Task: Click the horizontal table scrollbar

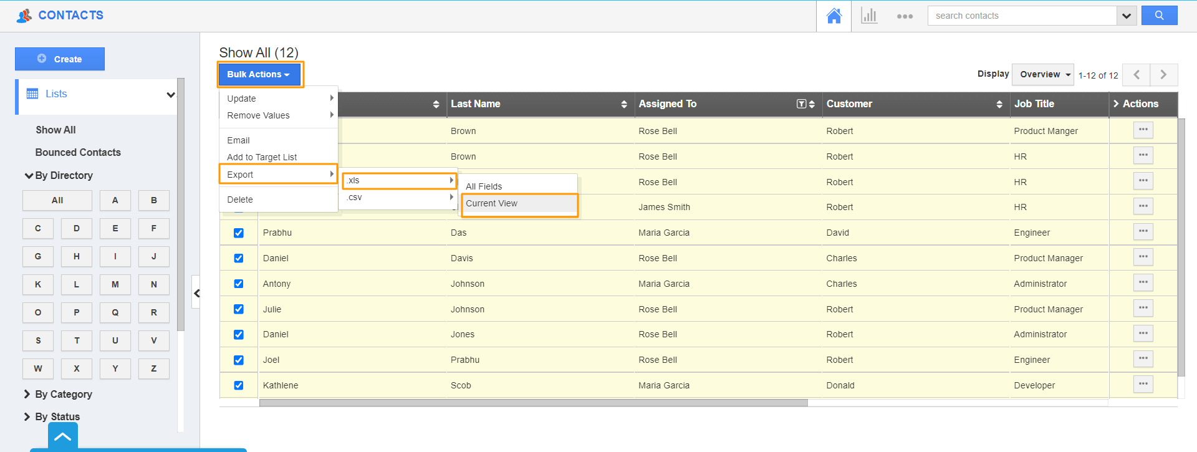Action: tap(533, 403)
